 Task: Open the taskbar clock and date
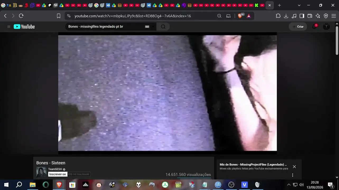[315, 185]
